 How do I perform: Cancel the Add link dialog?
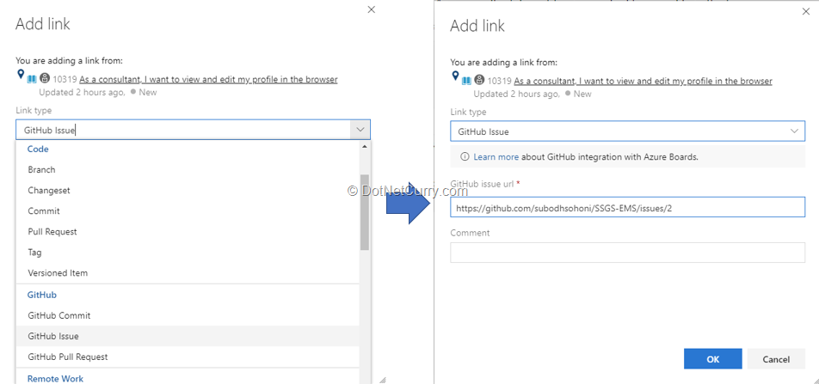pos(776,359)
